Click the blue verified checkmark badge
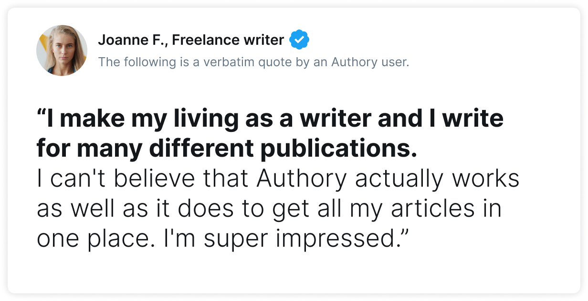This screenshot has width=588, height=301. [299, 40]
